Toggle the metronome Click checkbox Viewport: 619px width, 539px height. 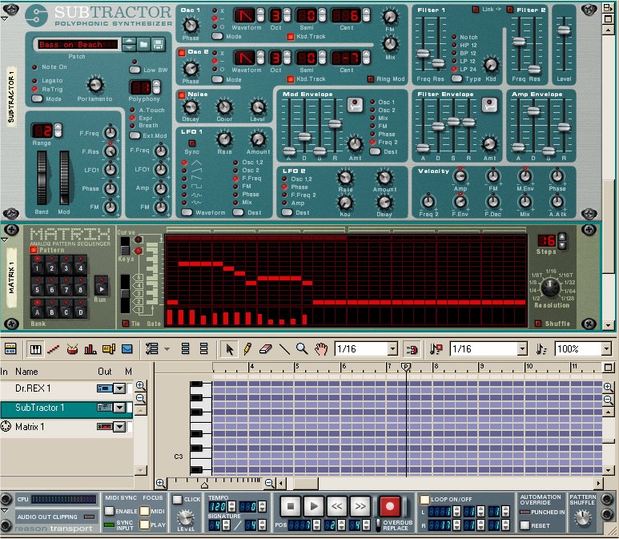click(x=177, y=500)
